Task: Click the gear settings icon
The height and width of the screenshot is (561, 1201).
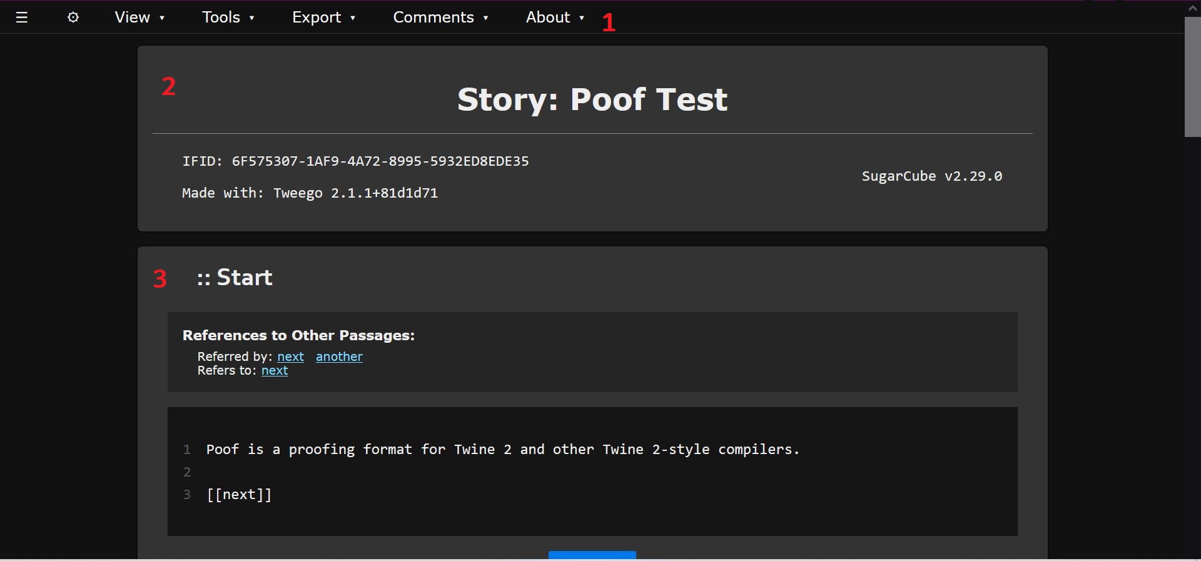Action: (x=73, y=18)
